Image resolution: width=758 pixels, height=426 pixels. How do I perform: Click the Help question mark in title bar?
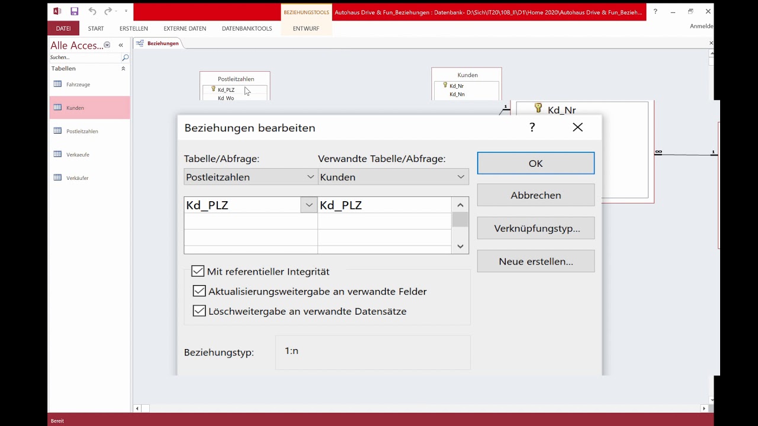[x=655, y=11]
